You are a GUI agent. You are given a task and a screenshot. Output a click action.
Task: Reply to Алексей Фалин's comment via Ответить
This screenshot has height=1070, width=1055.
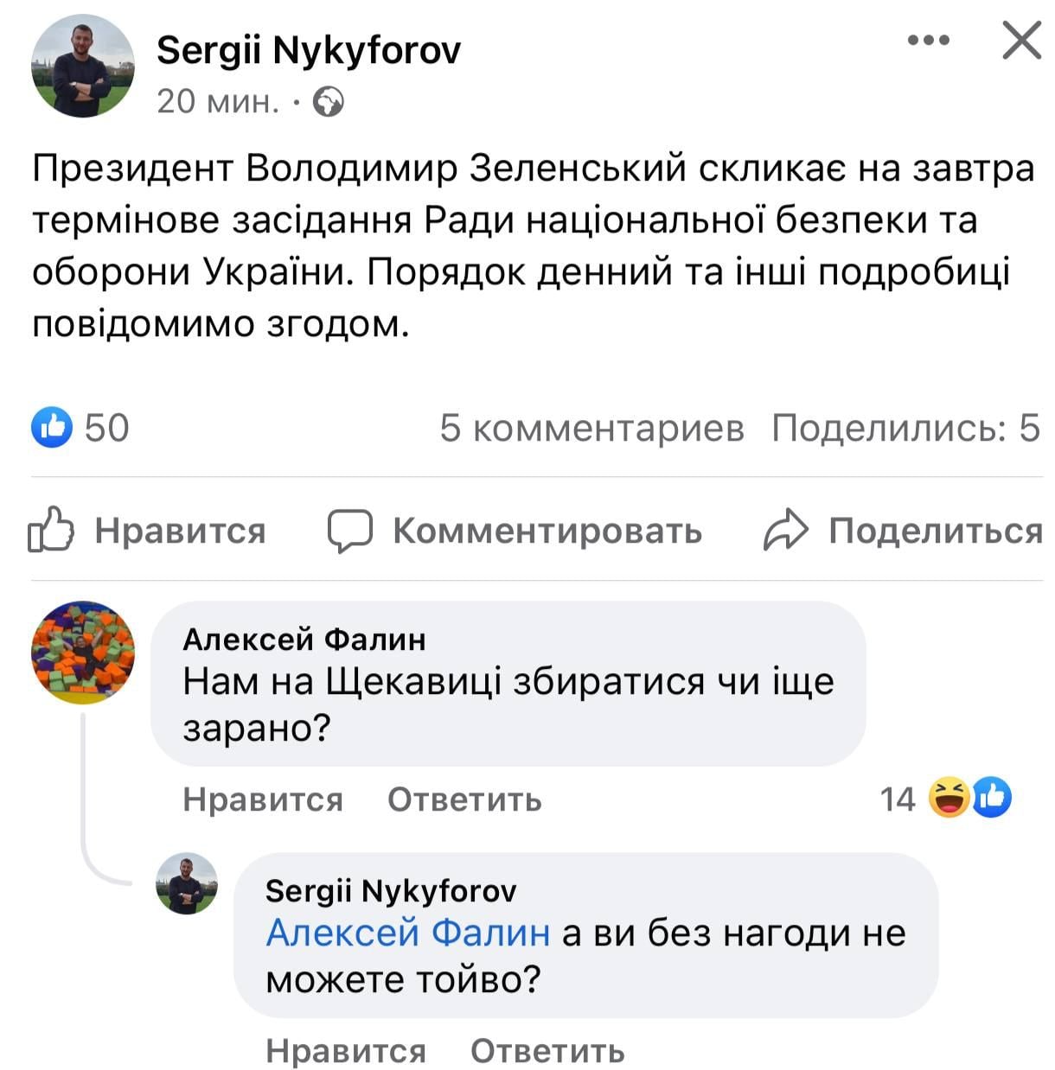click(x=464, y=799)
